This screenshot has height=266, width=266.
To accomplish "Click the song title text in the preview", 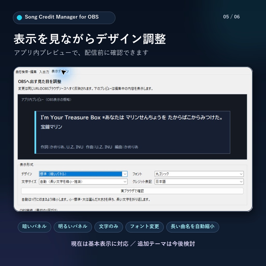I will point(132,117).
